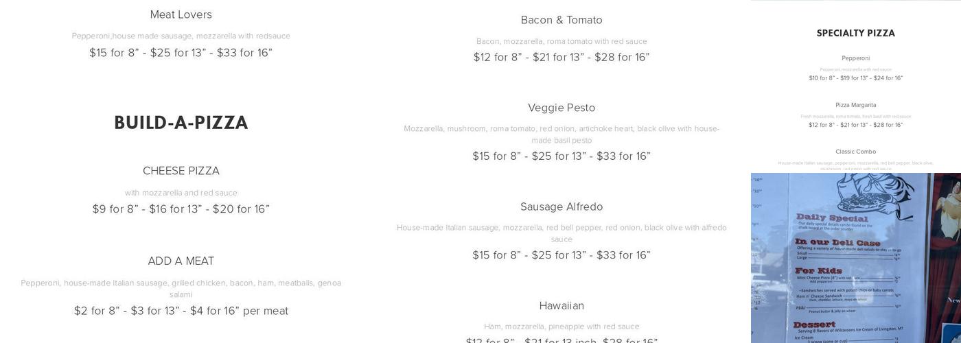Click the CHEESE PIZZA item name
961x343 pixels.
pos(181,171)
